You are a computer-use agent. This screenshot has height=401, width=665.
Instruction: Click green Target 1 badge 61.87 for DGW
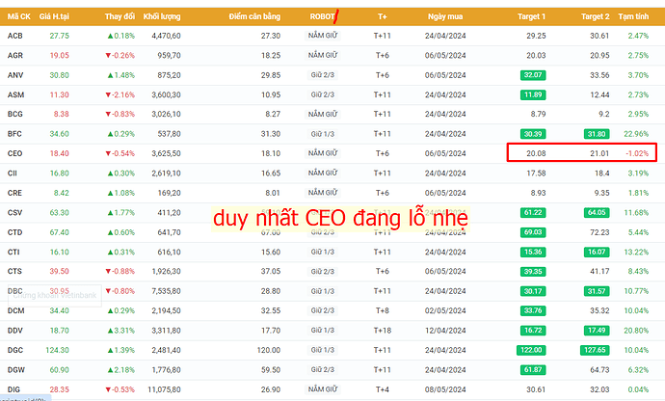coord(533,369)
